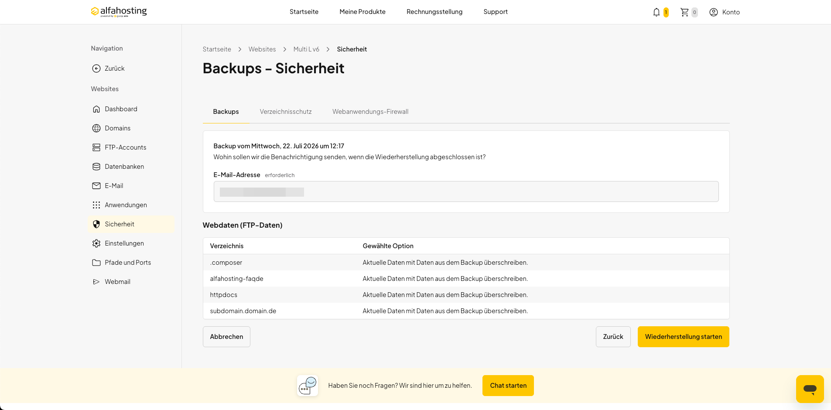Go to Websites breadcrumb link
The height and width of the screenshot is (410, 831).
[262, 49]
